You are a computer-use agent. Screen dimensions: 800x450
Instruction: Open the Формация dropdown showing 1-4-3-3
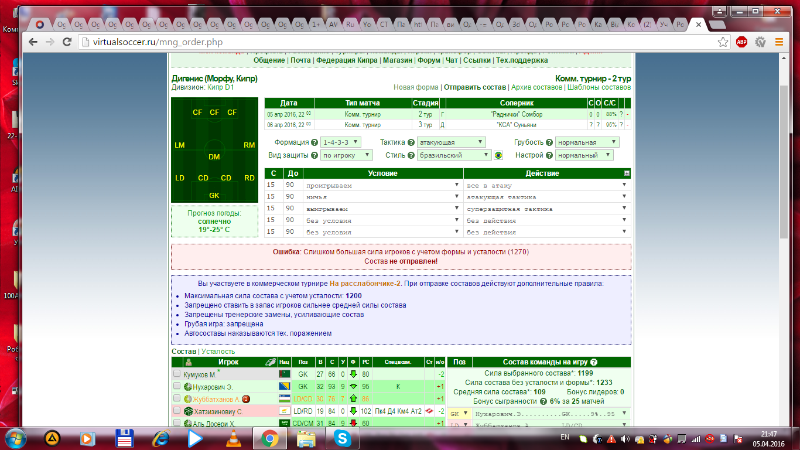click(x=341, y=142)
